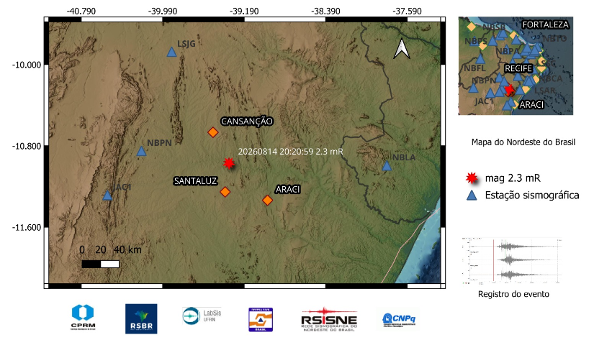Viewport: 612px width, 363px height.
Task: Click the Cansanção city diamond marker
Action: [212, 132]
